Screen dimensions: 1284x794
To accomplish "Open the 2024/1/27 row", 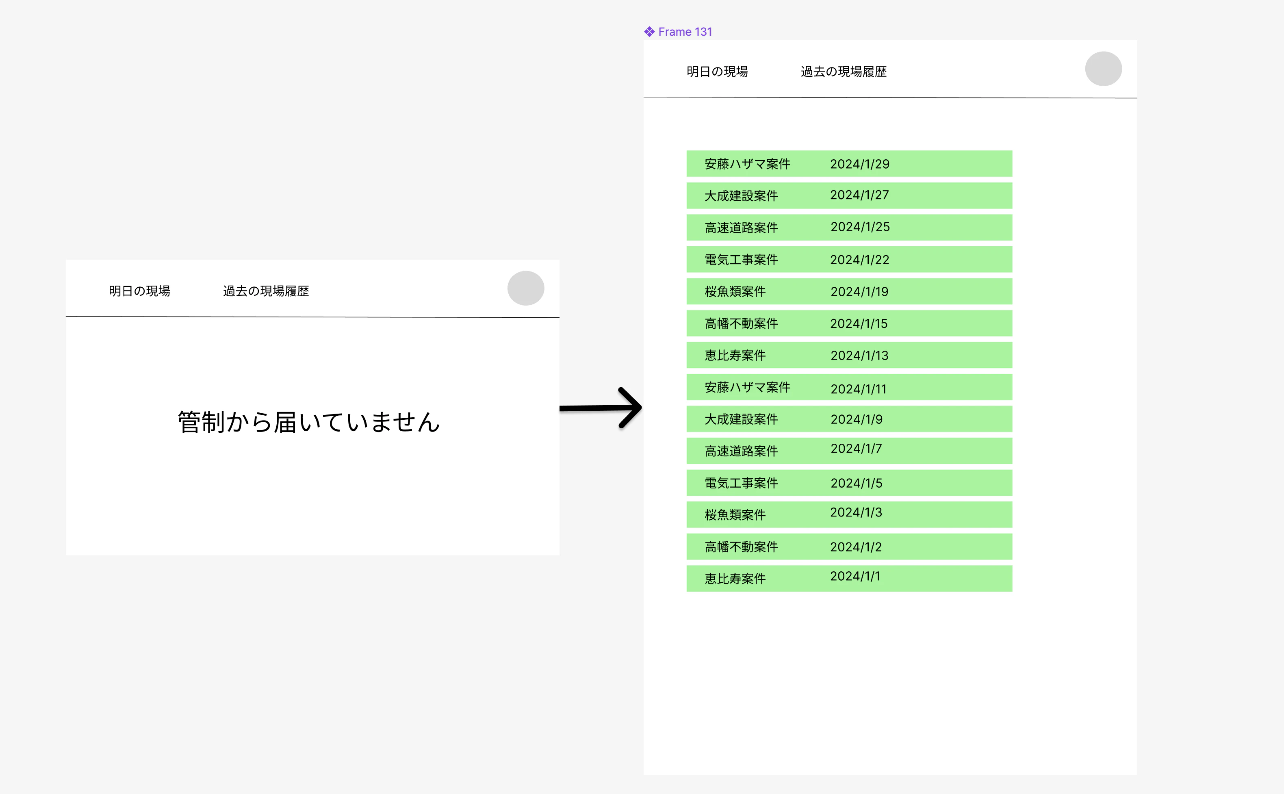I will pos(849,195).
